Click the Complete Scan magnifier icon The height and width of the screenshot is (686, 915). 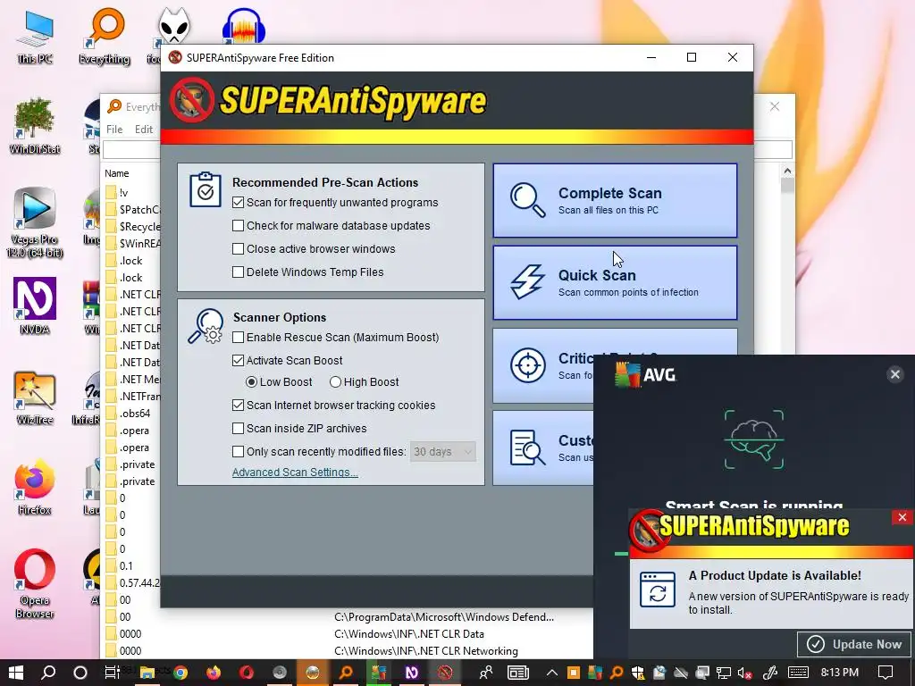pos(527,200)
